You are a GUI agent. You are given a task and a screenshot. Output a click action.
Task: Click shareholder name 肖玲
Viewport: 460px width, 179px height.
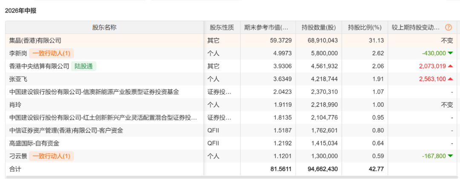tap(15, 105)
